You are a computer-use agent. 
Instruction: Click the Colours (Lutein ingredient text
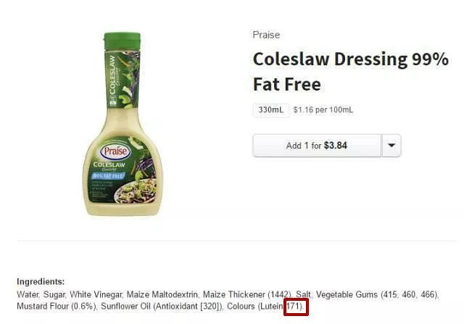point(254,307)
